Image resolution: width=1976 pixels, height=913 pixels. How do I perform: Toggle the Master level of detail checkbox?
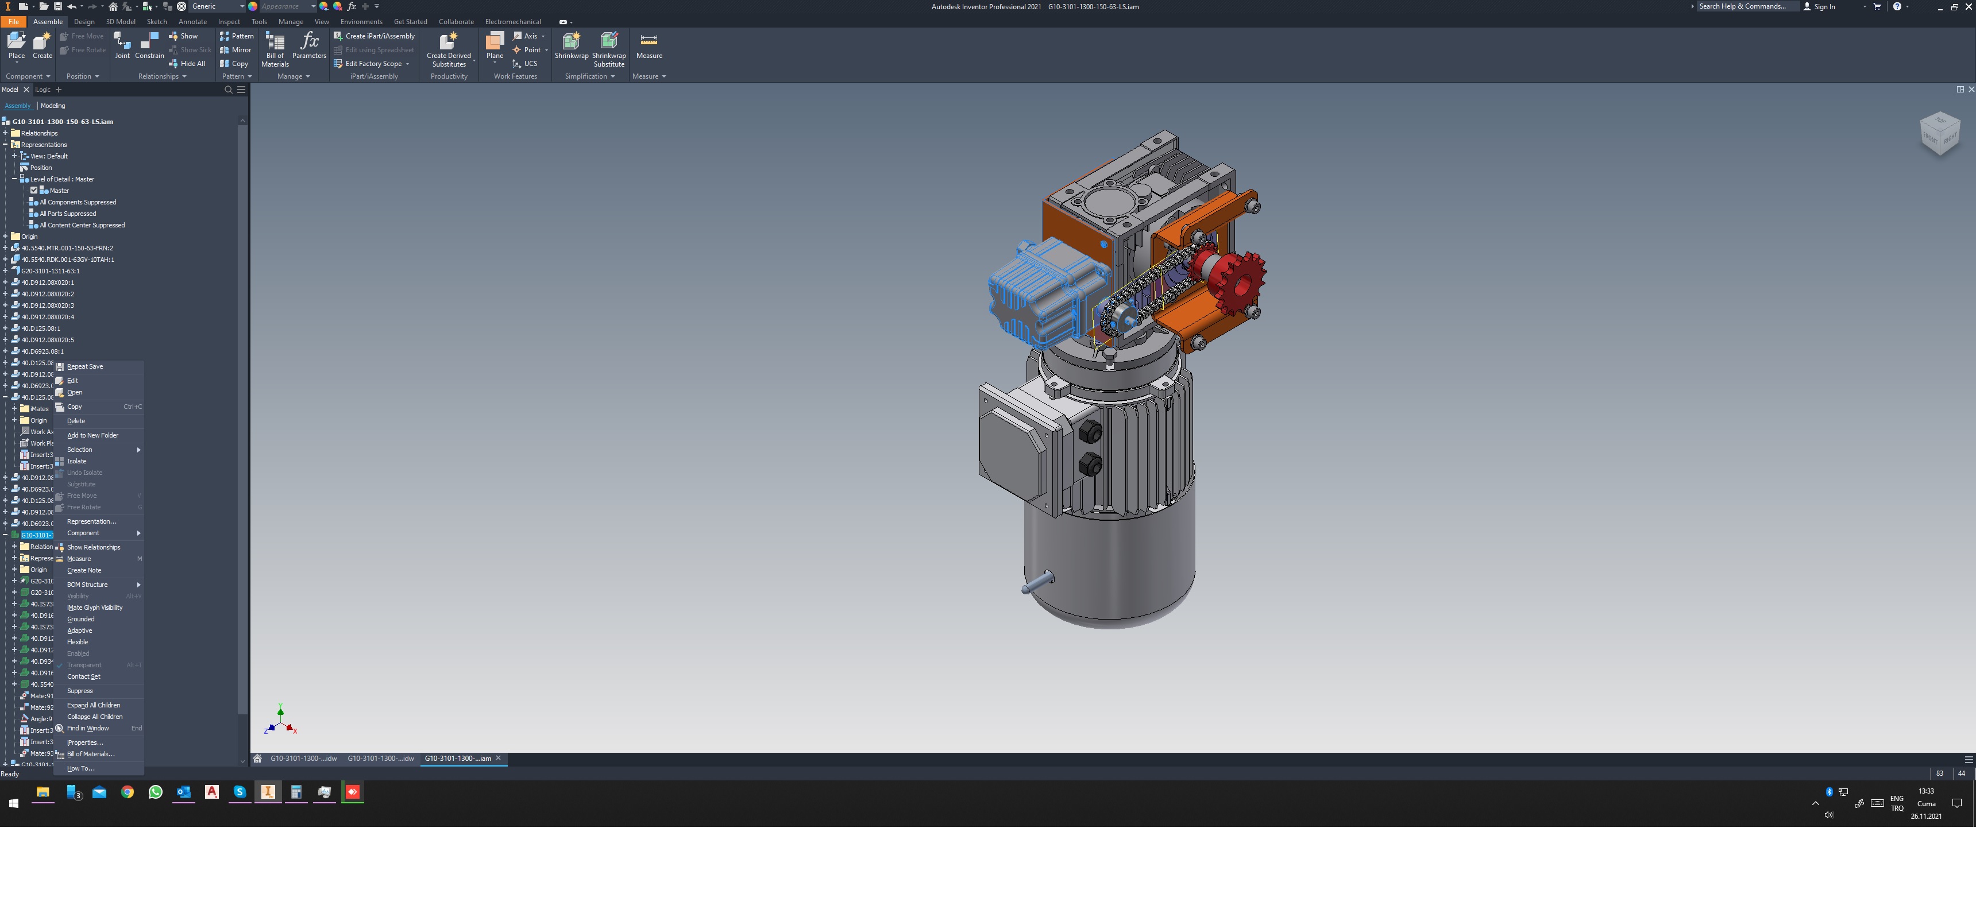pyautogui.click(x=34, y=190)
